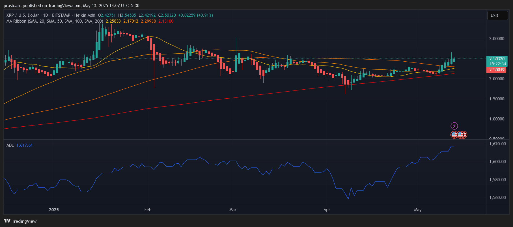Click the ADL value 1,617.61
The height and width of the screenshot is (227, 513).
pyautogui.click(x=24, y=145)
